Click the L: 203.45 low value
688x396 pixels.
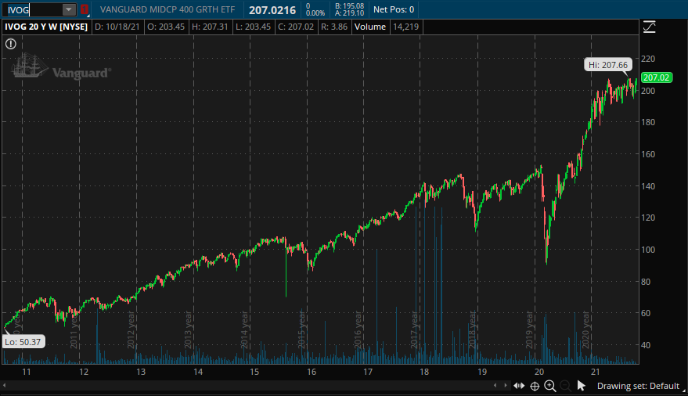[x=253, y=27]
